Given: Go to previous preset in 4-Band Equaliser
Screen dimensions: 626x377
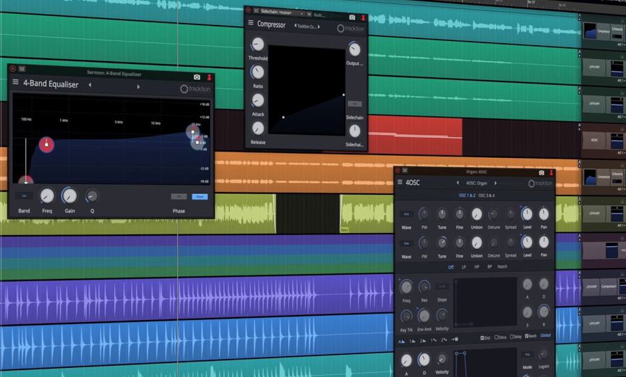Looking at the screenshot, I should click(90, 85).
